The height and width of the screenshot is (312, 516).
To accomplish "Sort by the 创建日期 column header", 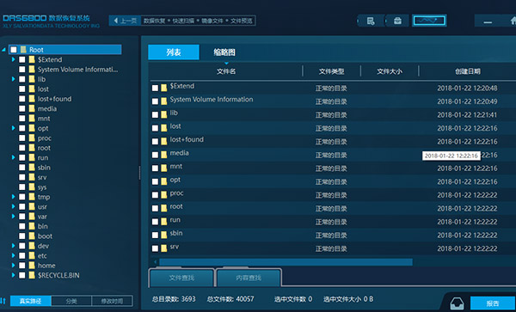I will pos(467,71).
